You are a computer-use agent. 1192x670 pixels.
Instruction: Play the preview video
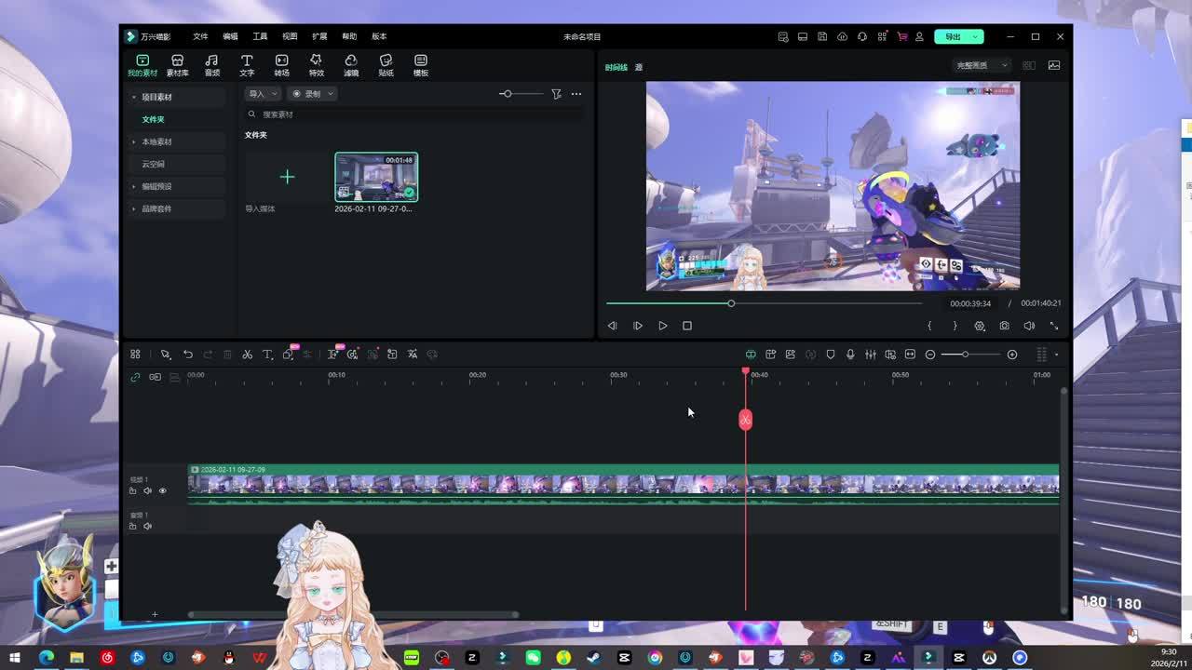pos(662,326)
